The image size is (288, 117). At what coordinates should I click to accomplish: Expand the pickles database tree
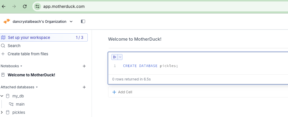click(x=2, y=112)
